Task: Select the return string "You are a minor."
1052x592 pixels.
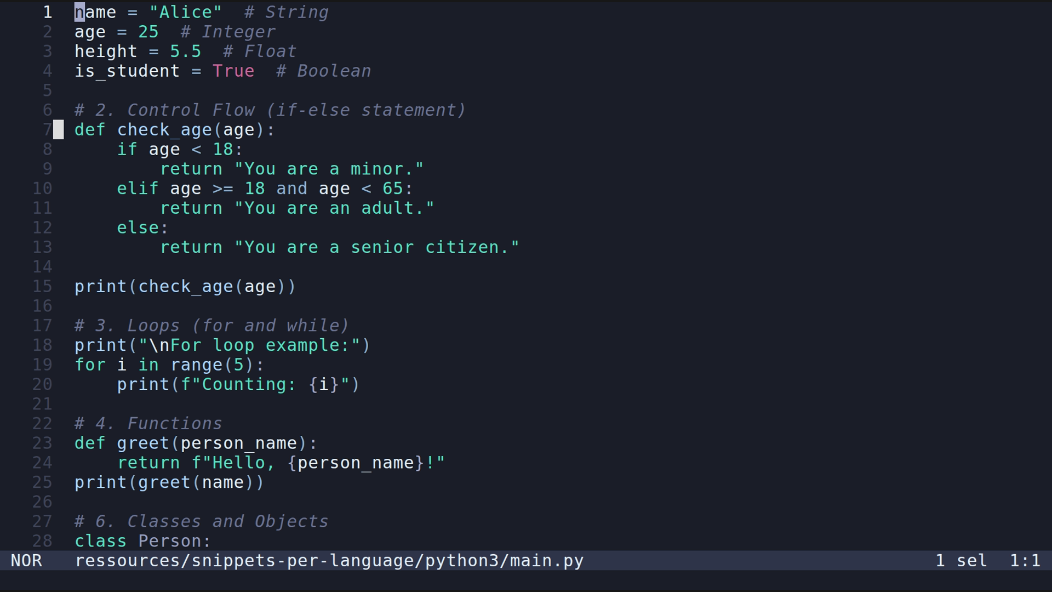Action: point(329,168)
